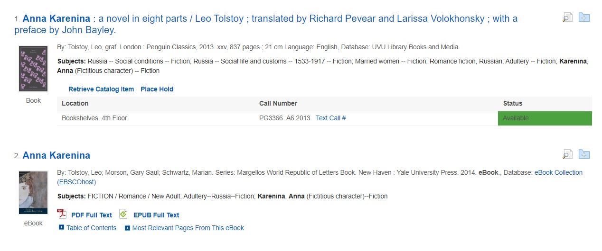Screen dimensions: 602x251
Task: Preview second Anna Karenina result with magnifier icon
Action: (567, 154)
